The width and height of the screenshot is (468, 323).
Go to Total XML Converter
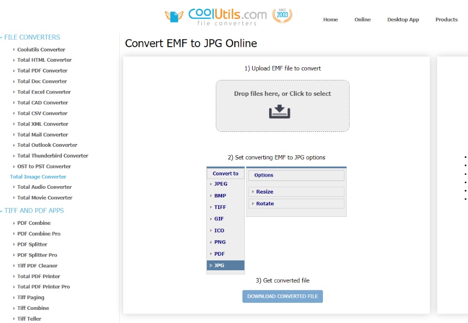[43, 124]
